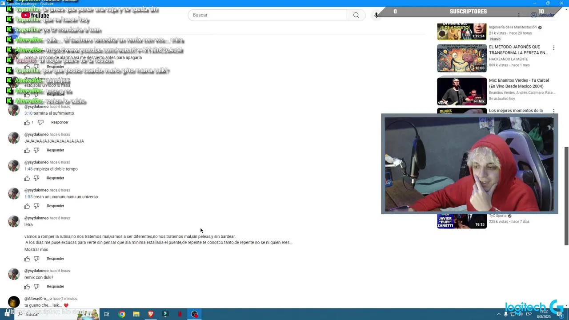Open the 'HACKEANDO LA MENTE' channel name
569x320 pixels.
point(509,59)
